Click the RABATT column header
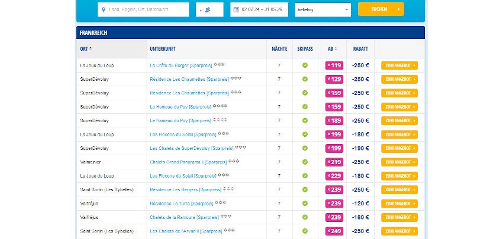The image size is (503, 239). (360, 49)
